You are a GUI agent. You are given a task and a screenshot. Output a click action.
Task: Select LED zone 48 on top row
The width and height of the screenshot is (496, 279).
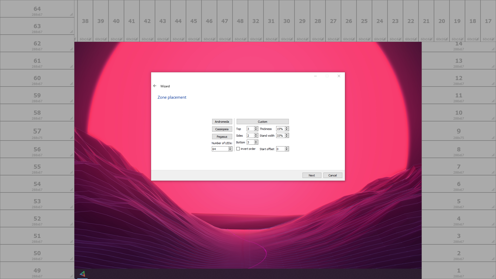click(x=240, y=21)
